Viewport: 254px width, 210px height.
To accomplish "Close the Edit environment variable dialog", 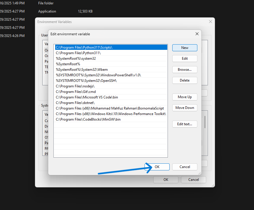I will pos(197,34).
